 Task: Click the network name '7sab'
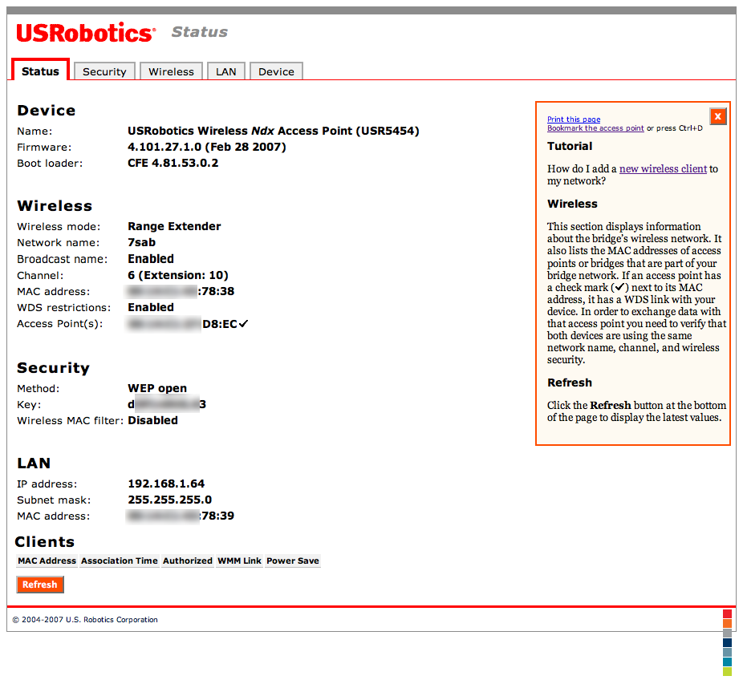coord(142,242)
